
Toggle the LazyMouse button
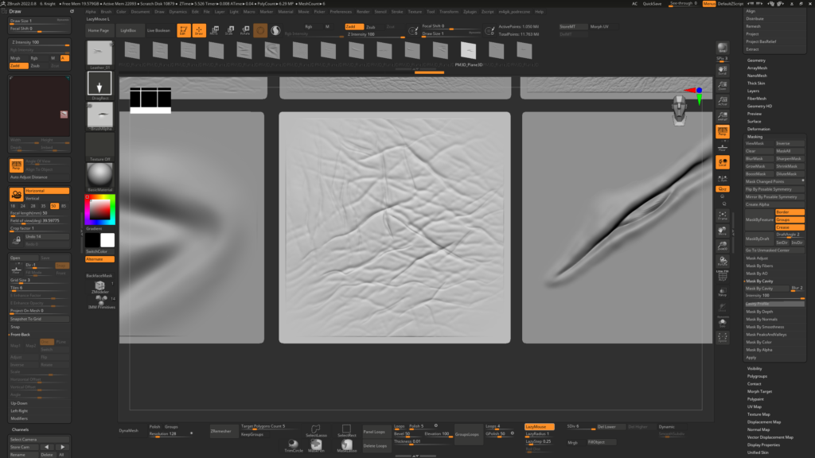coord(539,427)
